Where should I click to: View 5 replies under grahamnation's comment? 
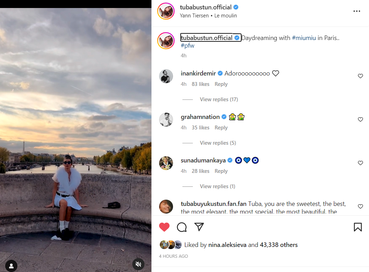pos(218,143)
